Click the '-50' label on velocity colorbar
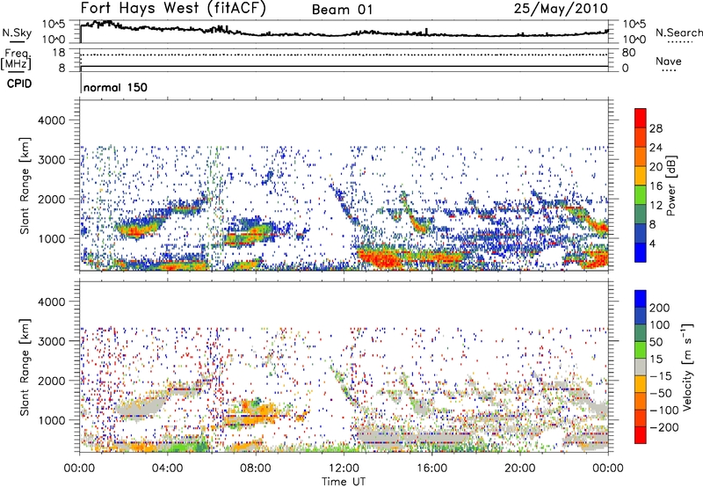703x487 pixels. click(661, 394)
